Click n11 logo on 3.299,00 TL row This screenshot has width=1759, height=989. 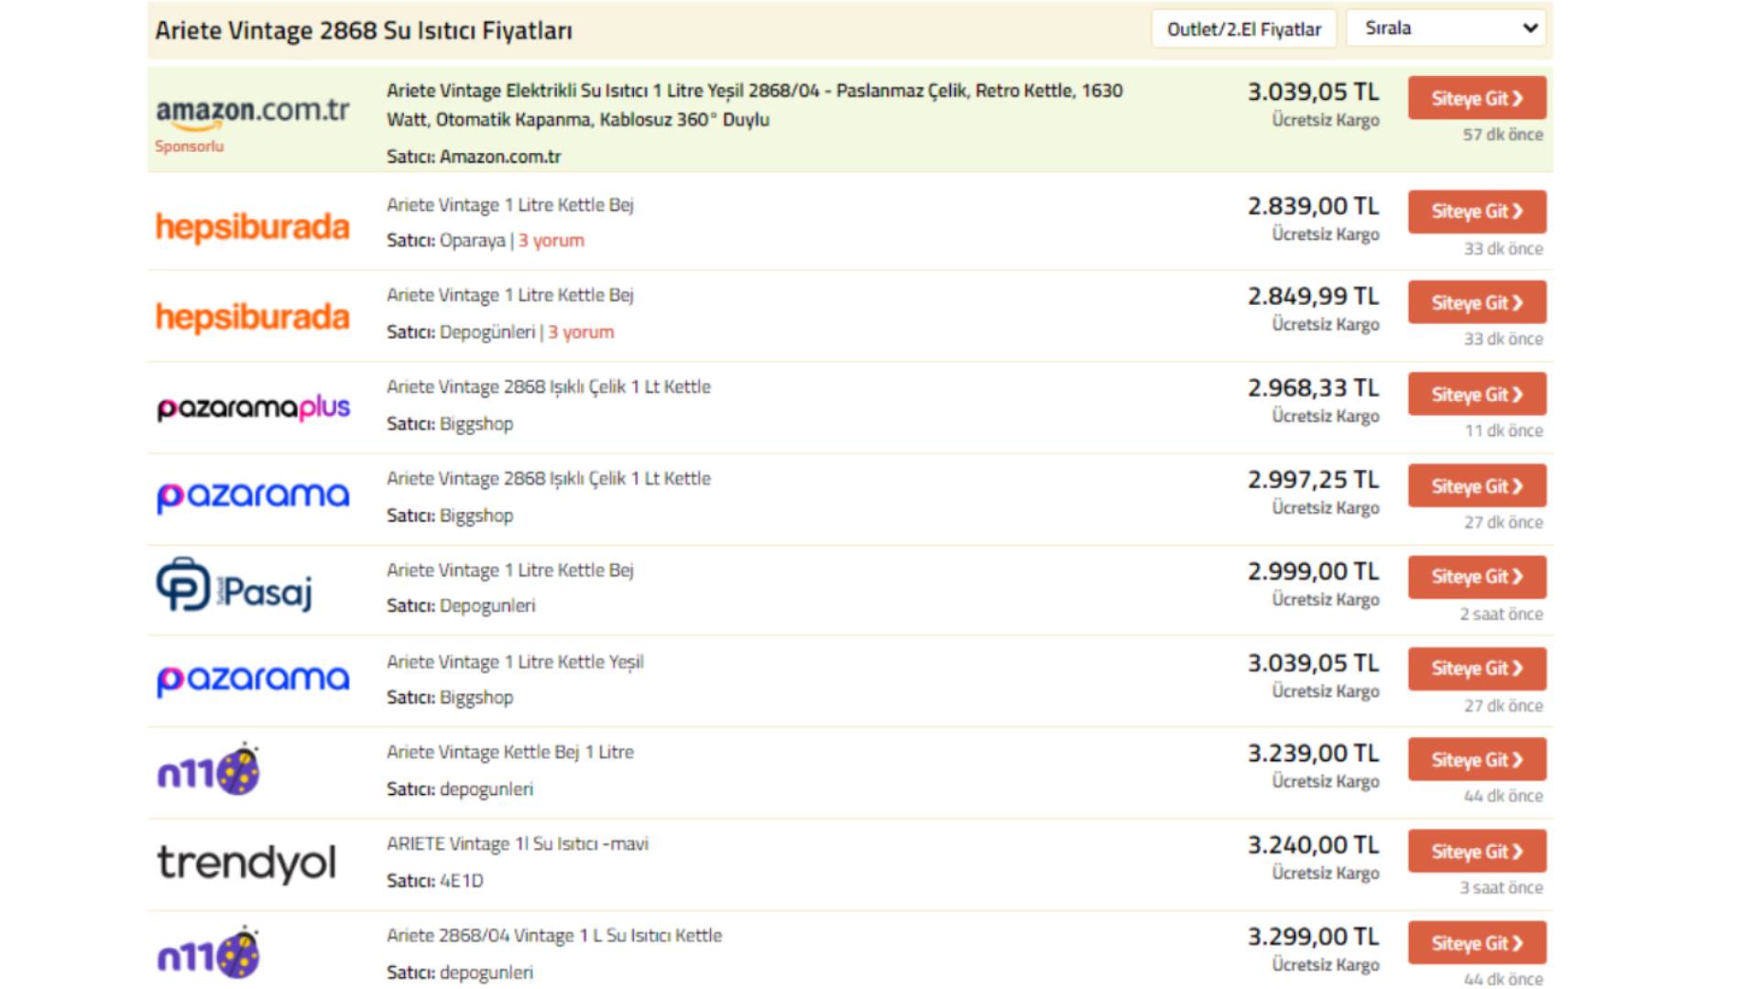point(209,953)
